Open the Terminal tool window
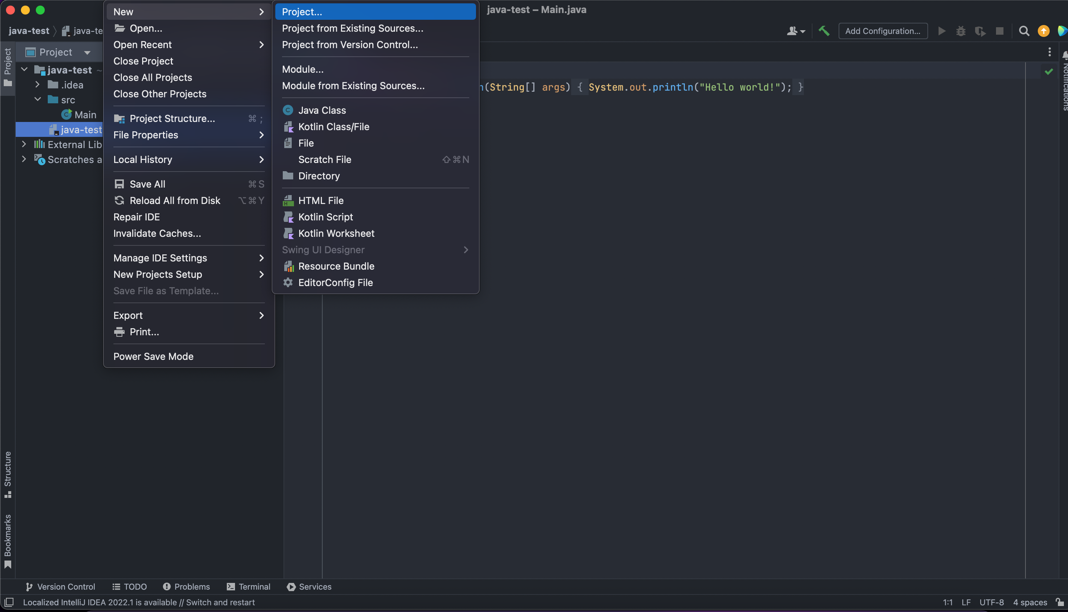 point(248,586)
